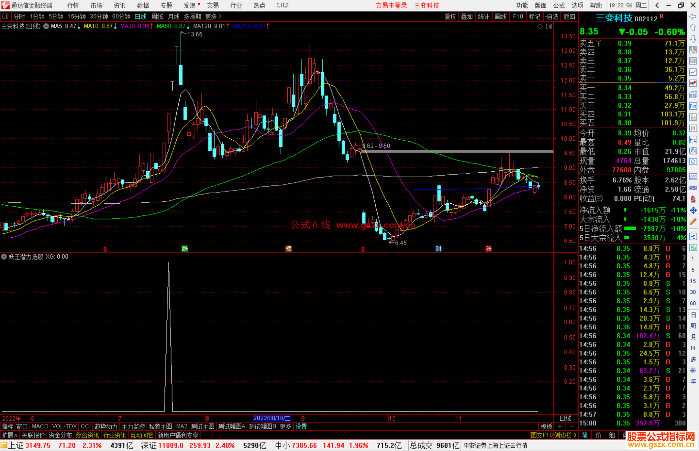
Task: Click the 2022/08/16 date marker on timeline
Action: point(272,418)
